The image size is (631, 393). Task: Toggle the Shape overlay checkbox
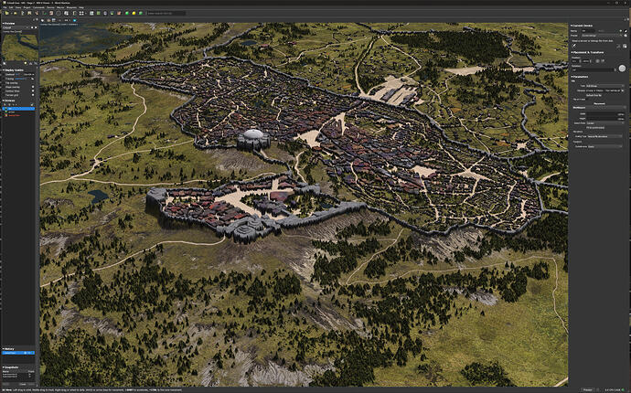point(33,87)
